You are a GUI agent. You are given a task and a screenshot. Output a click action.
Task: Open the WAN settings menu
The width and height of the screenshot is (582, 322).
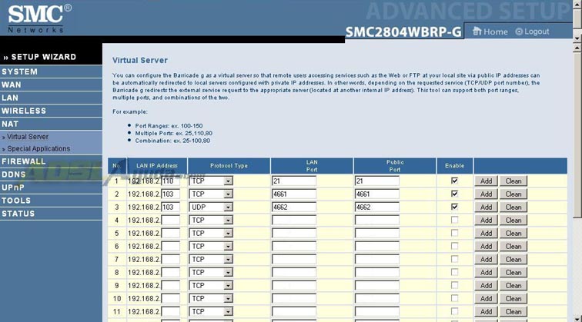coord(51,85)
